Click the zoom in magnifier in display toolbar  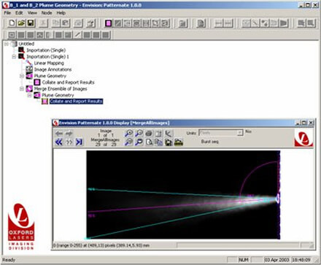coord(128,134)
